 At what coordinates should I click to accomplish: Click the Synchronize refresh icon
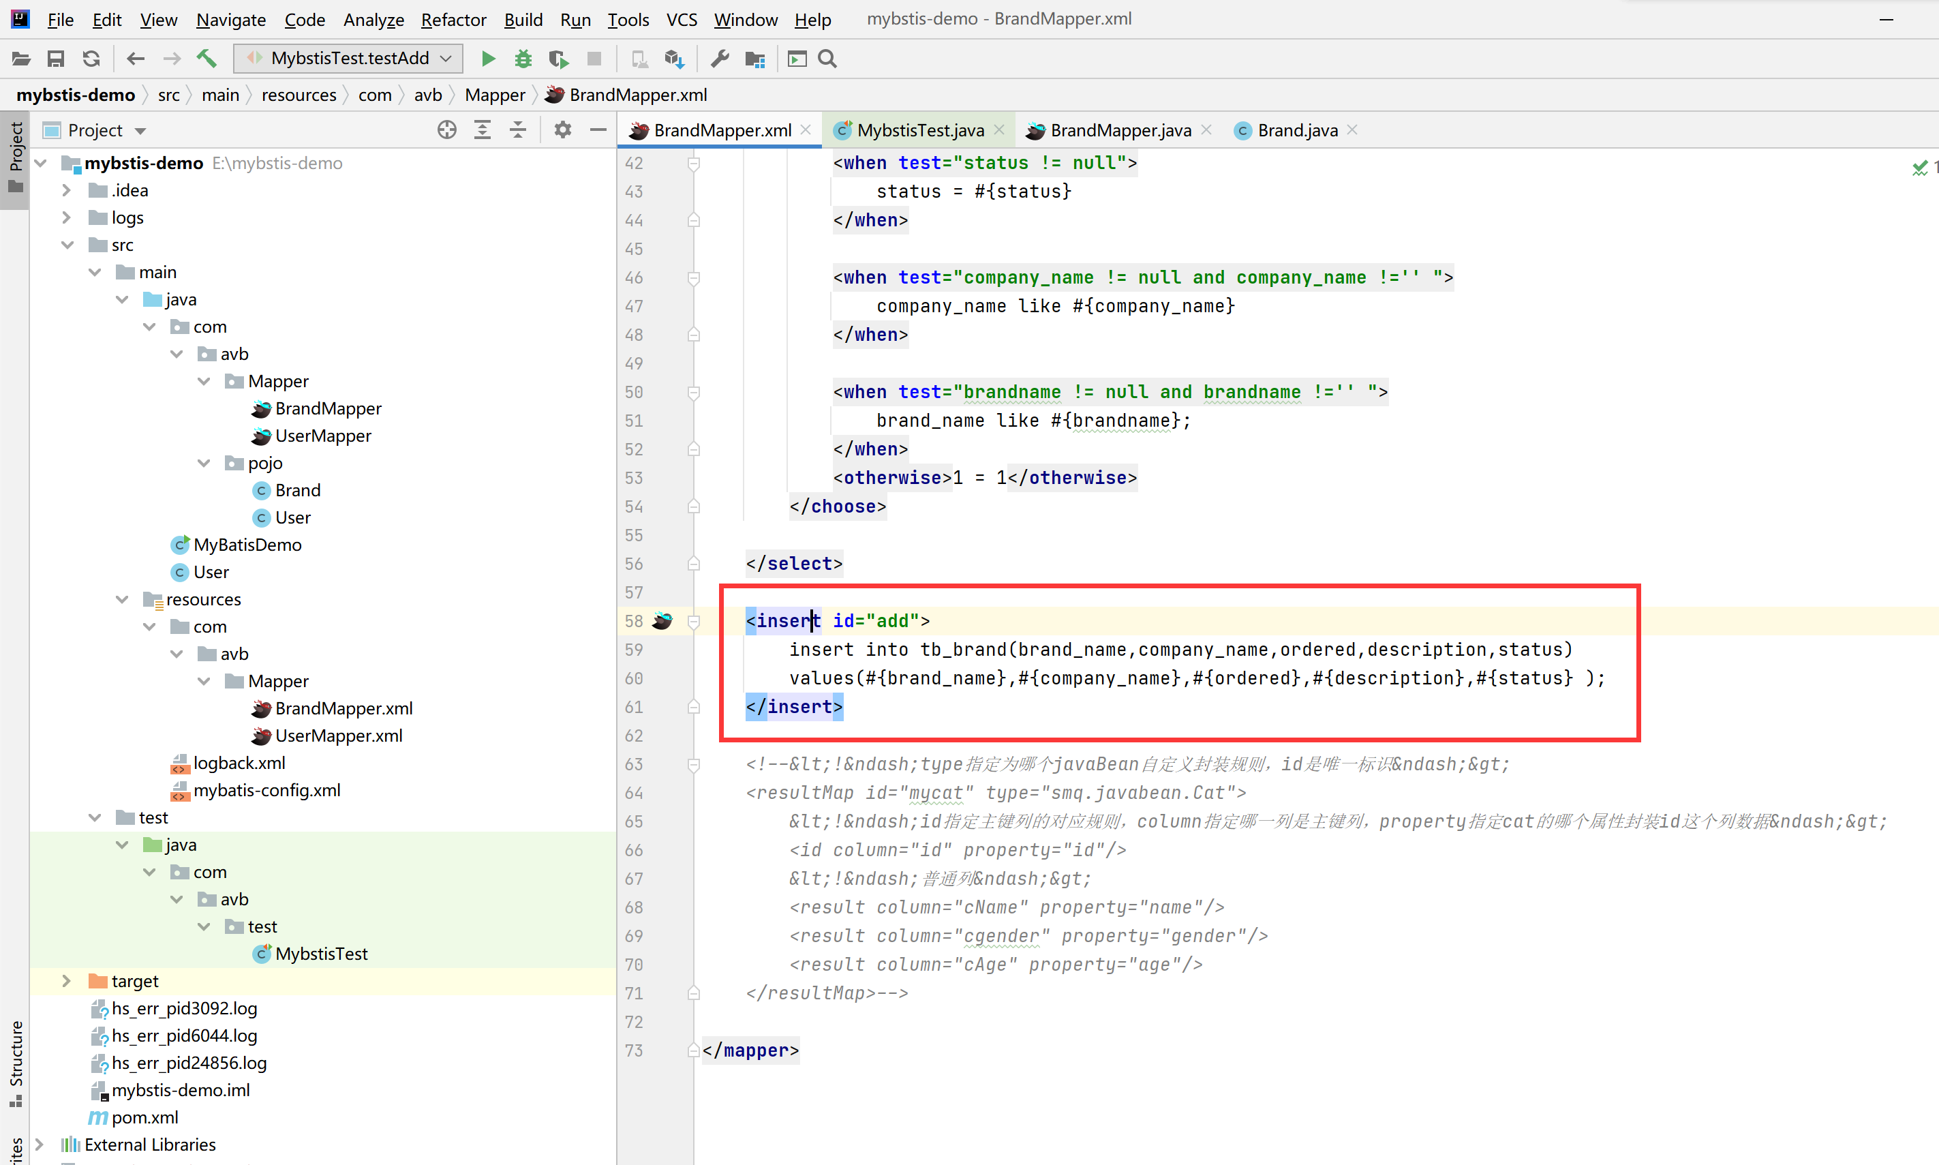tap(91, 59)
